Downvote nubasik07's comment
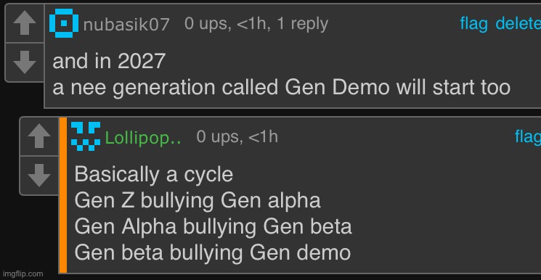 pos(25,62)
